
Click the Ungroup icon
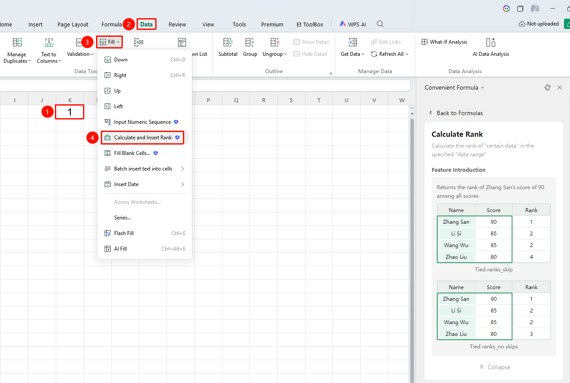(275, 42)
